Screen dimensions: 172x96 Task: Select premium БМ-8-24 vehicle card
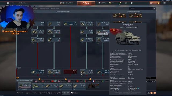click(135, 16)
